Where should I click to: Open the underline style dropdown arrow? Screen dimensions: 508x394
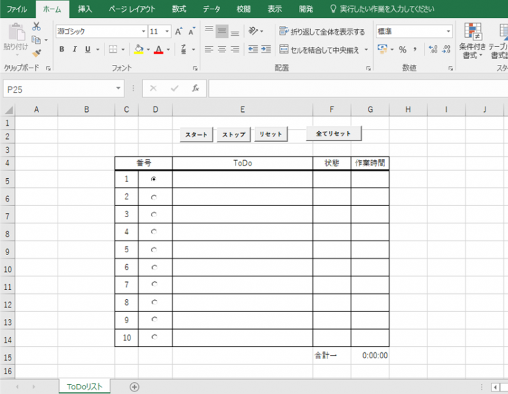[97, 50]
